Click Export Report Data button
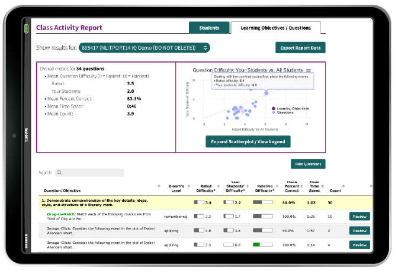Screen dimensions: 395x271 click(300, 48)
